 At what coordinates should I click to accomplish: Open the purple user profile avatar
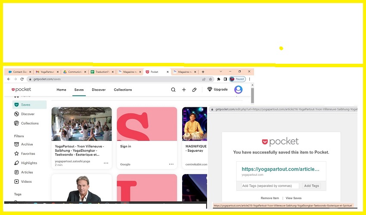point(238,90)
